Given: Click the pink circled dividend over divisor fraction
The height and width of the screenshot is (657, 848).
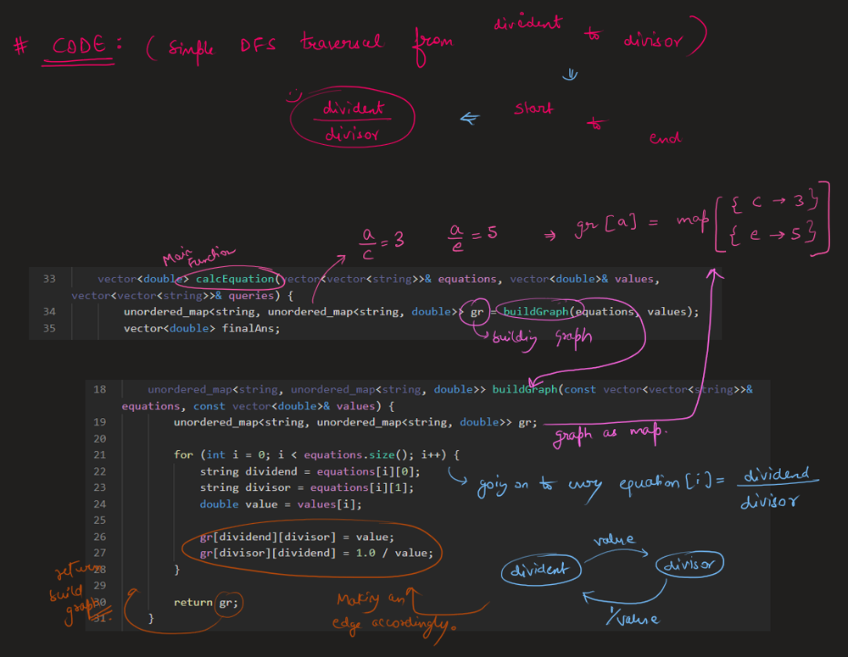Looking at the screenshot, I should tap(352, 120).
